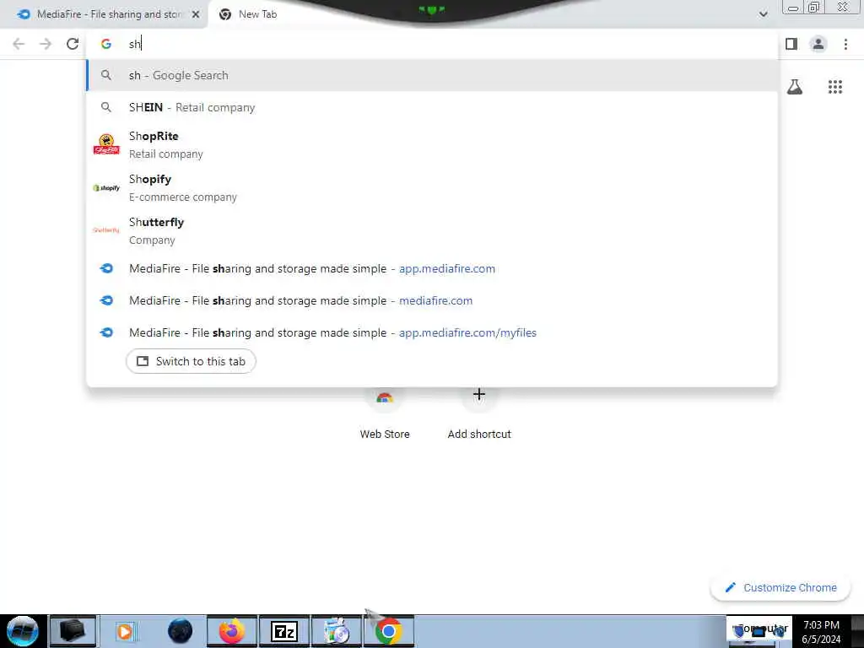Open 7-Zip from the taskbar
This screenshot has width=864, height=648.
[284, 631]
